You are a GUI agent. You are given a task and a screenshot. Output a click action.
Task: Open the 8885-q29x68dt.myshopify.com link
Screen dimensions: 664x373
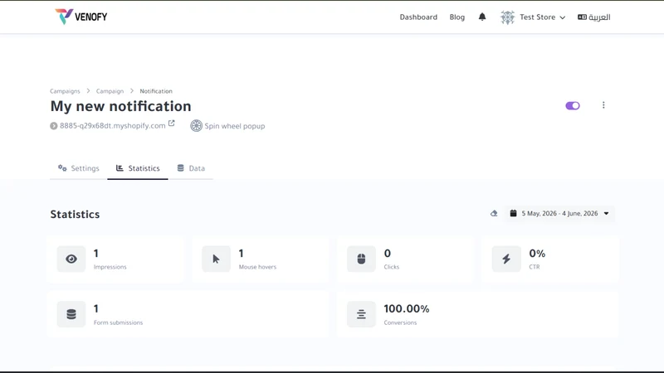112,126
